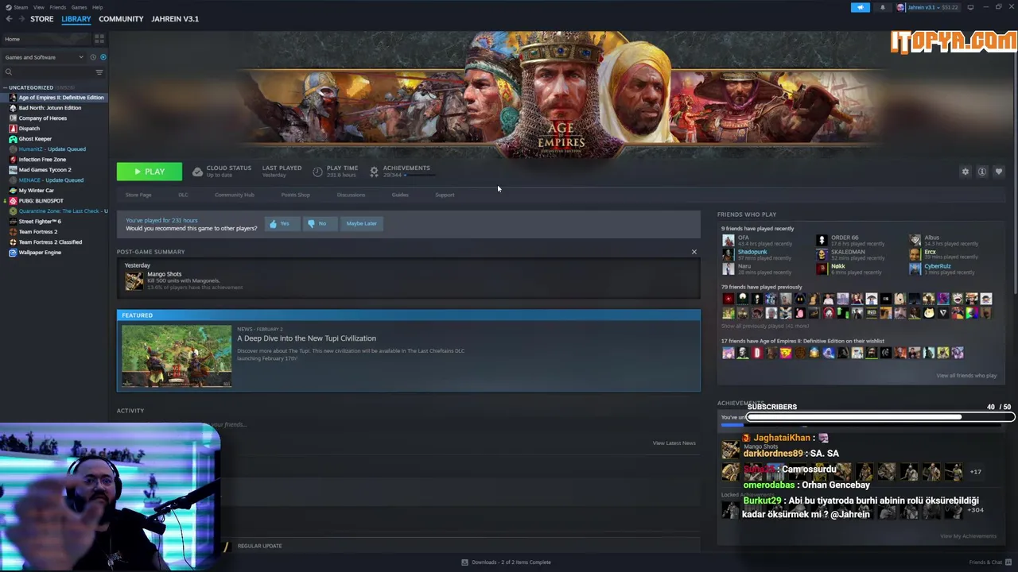This screenshot has height=572, width=1018.
Task: Open the View menu
Action: click(x=38, y=7)
